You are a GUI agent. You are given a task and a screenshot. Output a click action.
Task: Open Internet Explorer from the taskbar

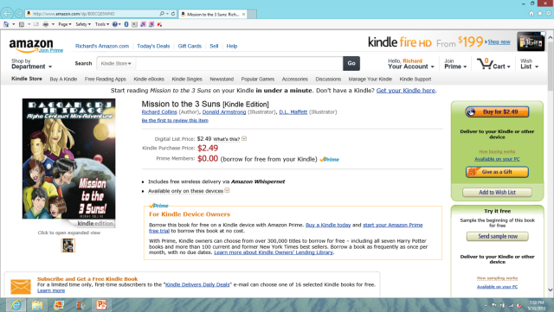point(16,304)
